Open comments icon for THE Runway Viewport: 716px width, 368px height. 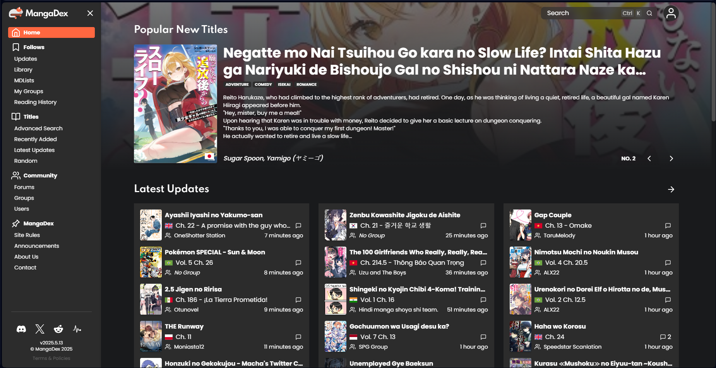click(298, 337)
